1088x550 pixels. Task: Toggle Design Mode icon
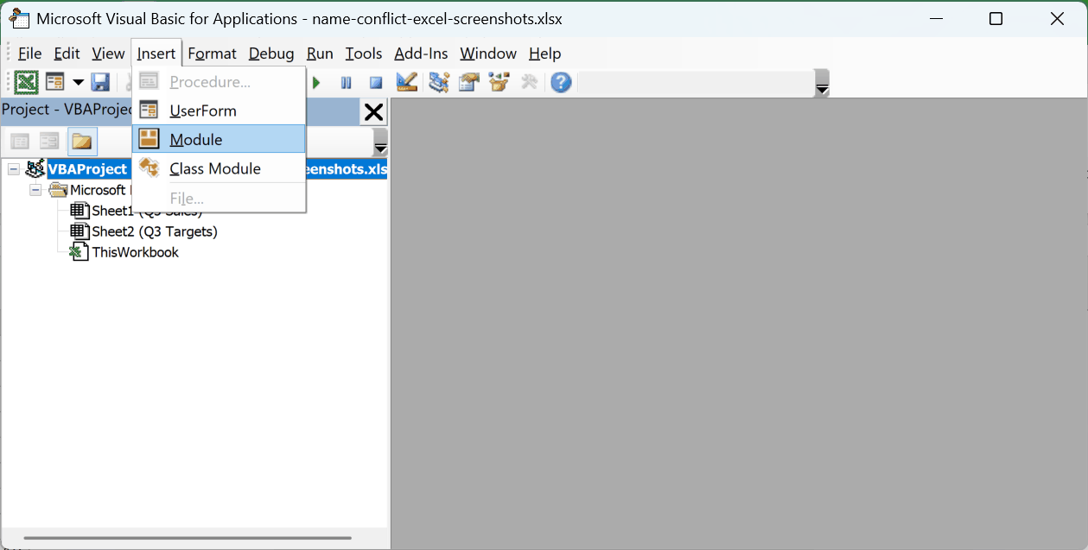pyautogui.click(x=407, y=82)
